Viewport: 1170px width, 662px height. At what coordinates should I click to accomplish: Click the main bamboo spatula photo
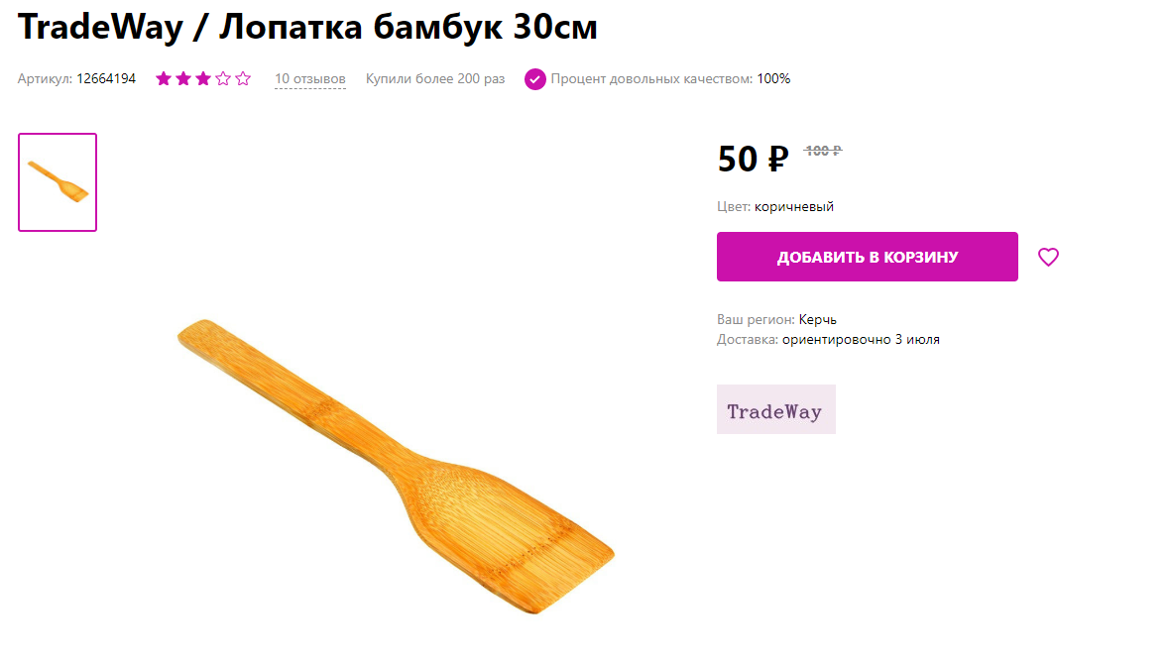coord(396,466)
